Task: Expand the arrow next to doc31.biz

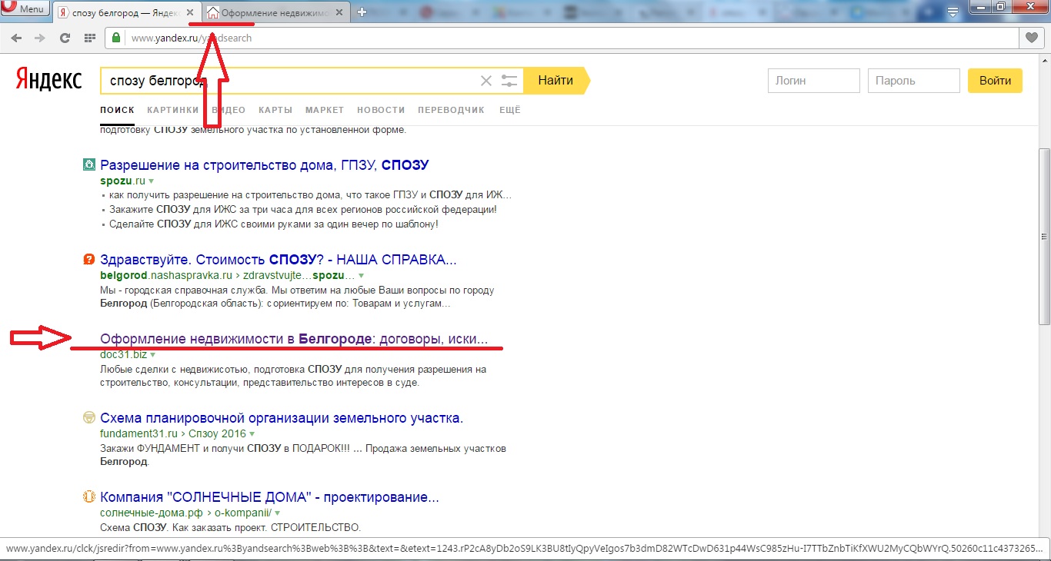Action: [153, 355]
